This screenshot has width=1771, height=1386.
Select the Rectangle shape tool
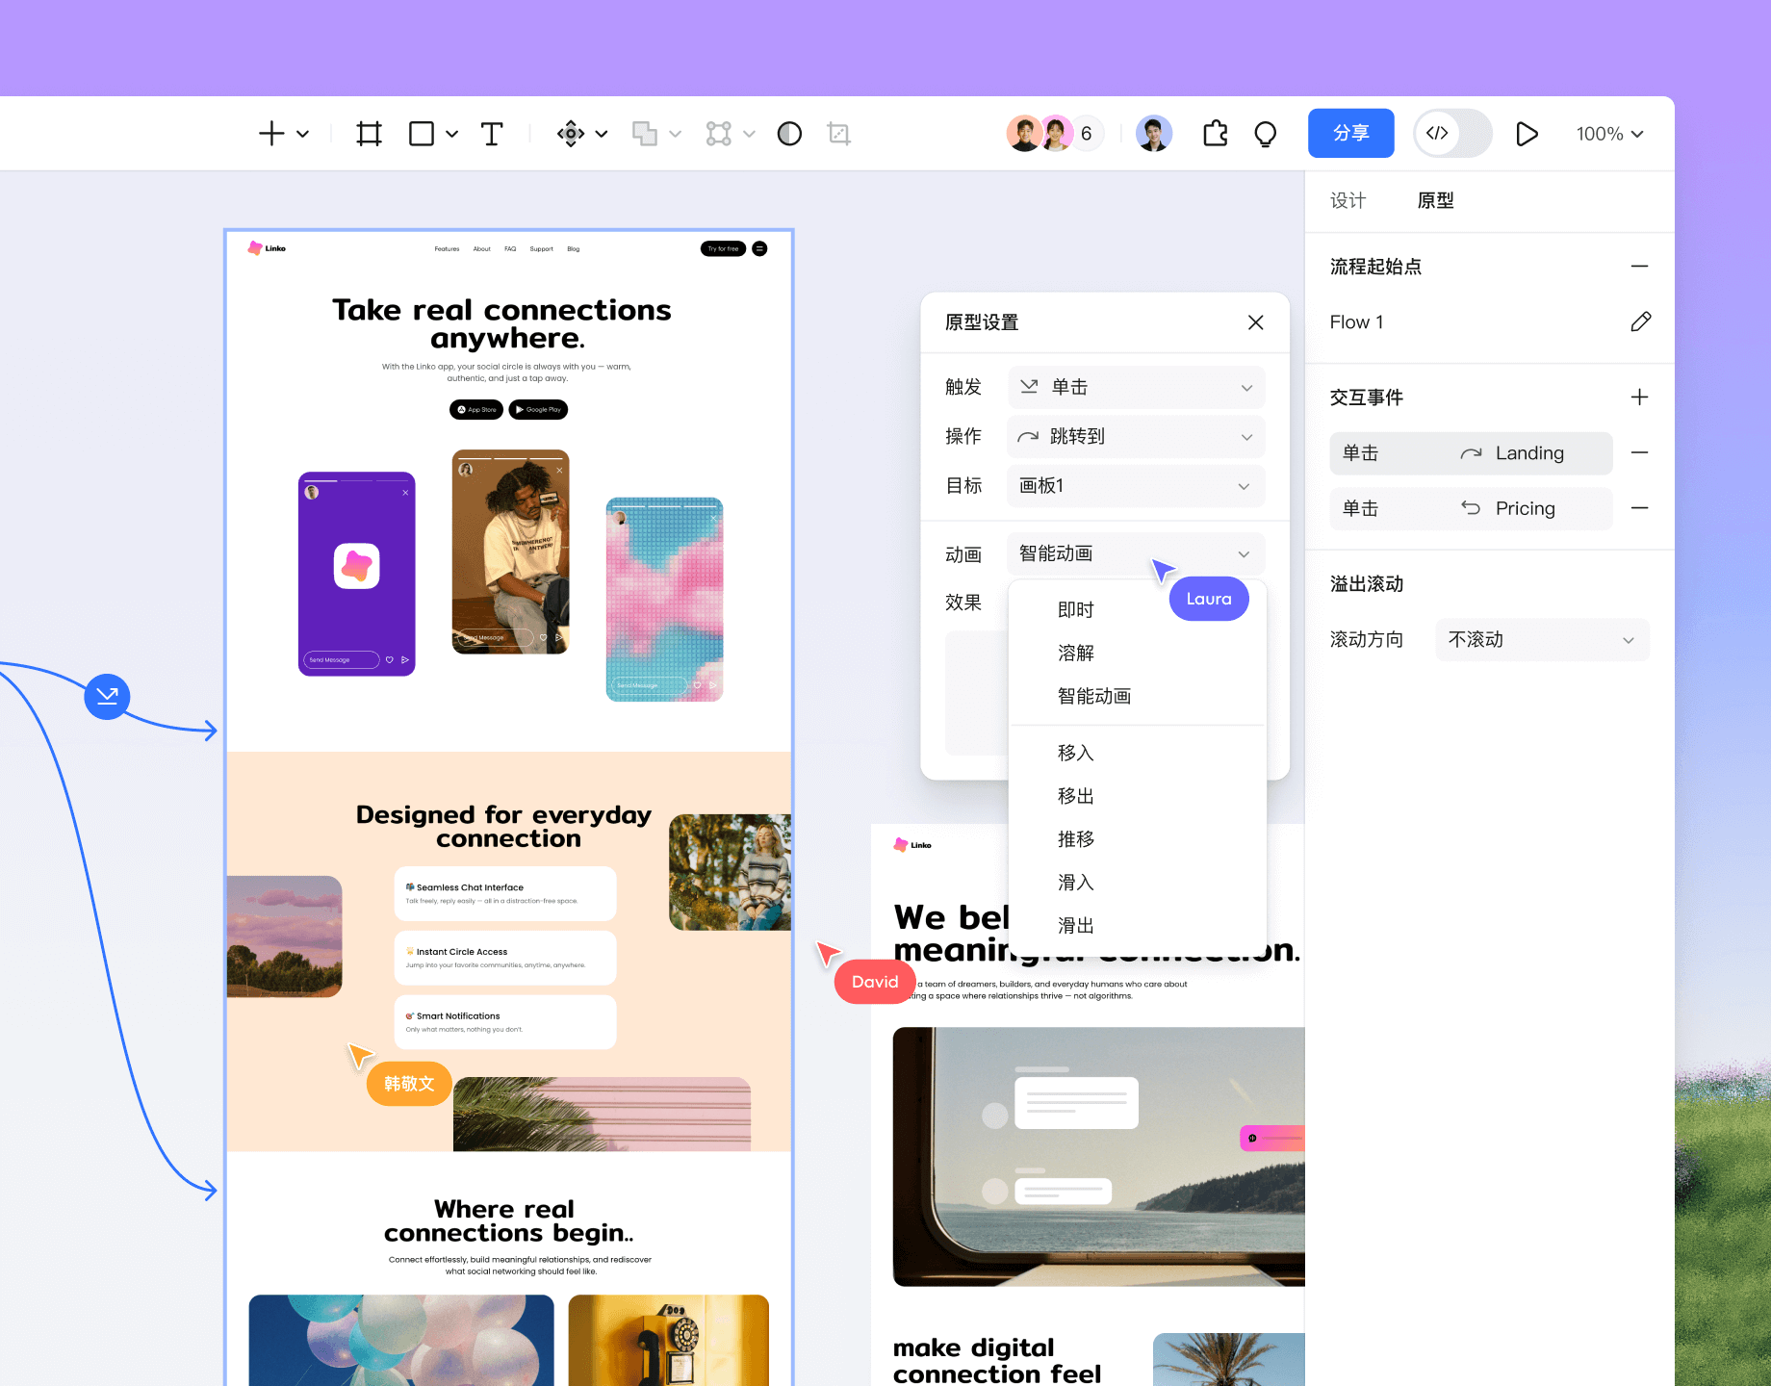[422, 133]
